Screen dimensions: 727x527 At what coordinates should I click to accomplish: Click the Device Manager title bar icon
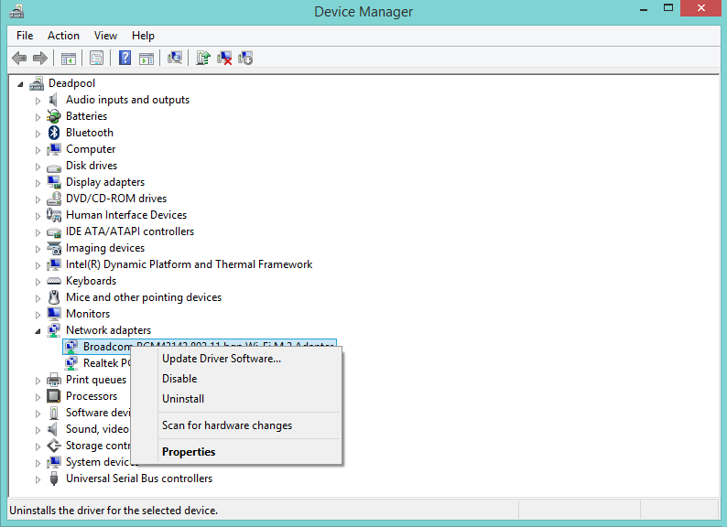[16, 11]
